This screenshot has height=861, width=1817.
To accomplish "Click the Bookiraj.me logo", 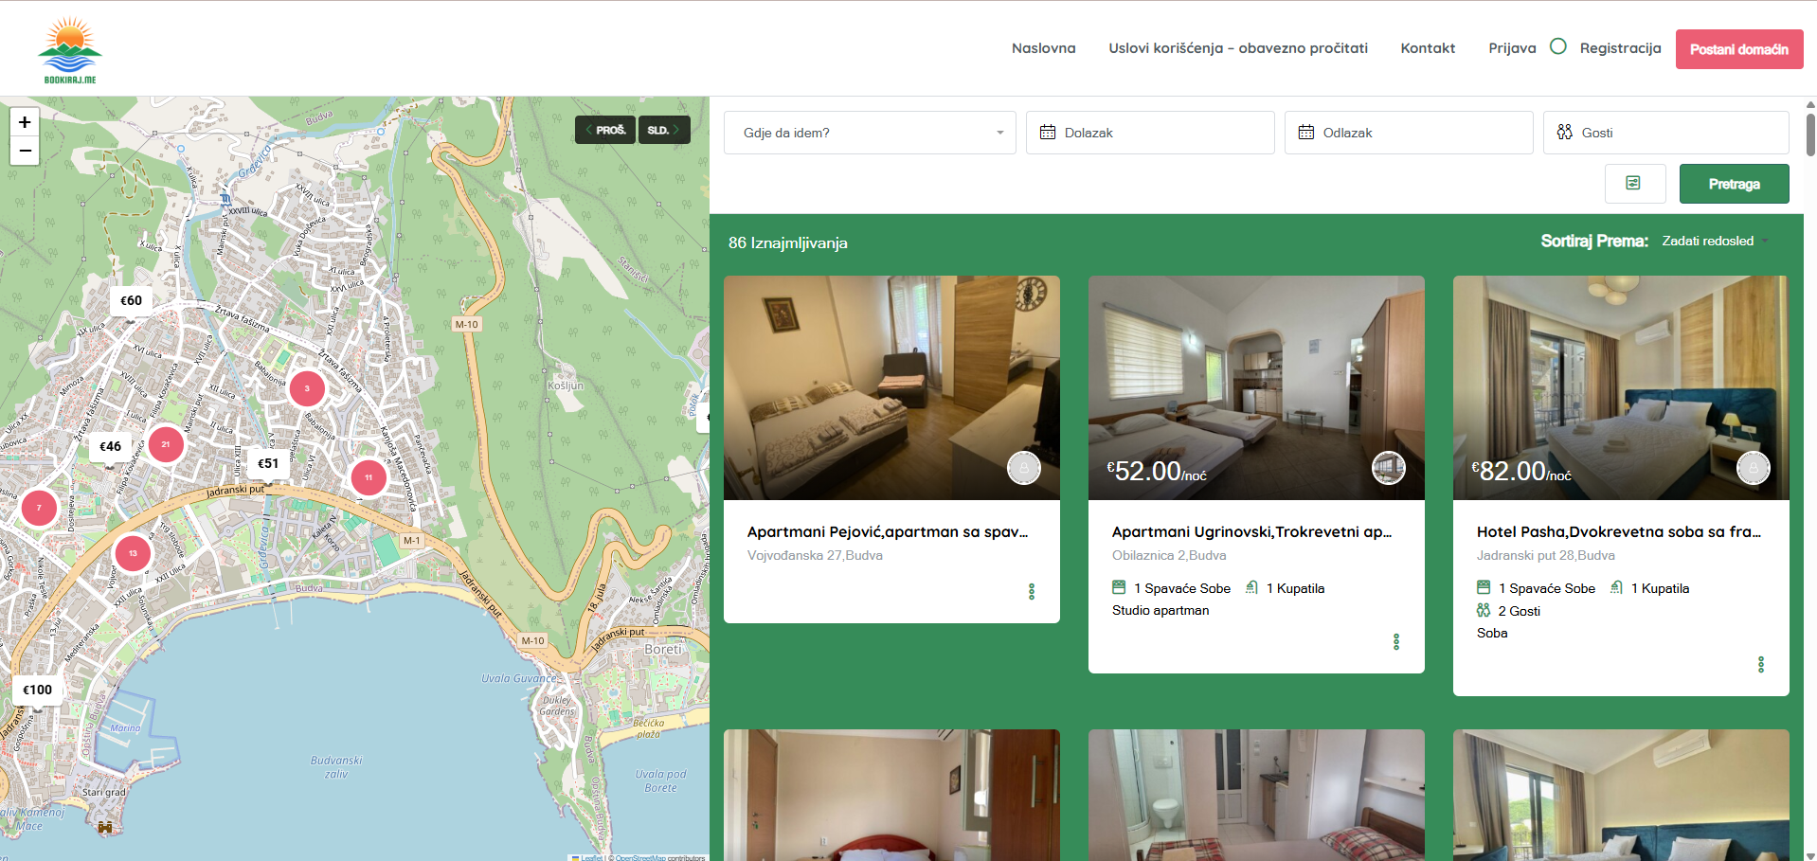I will (70, 49).
